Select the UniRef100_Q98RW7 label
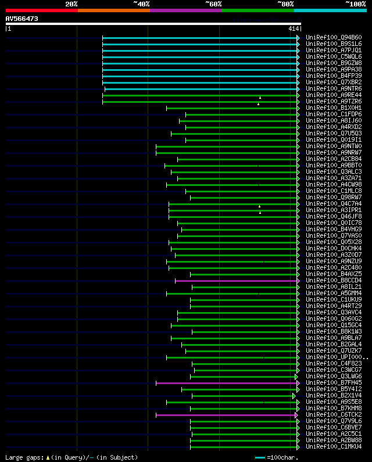Image resolution: width=372 pixels, height=462 pixels. 334,198
